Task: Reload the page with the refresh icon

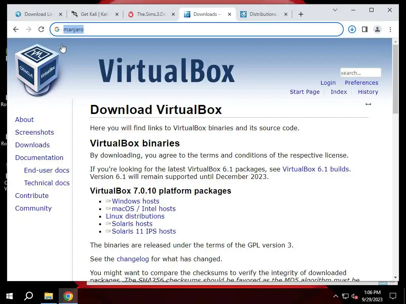Action: [41, 29]
